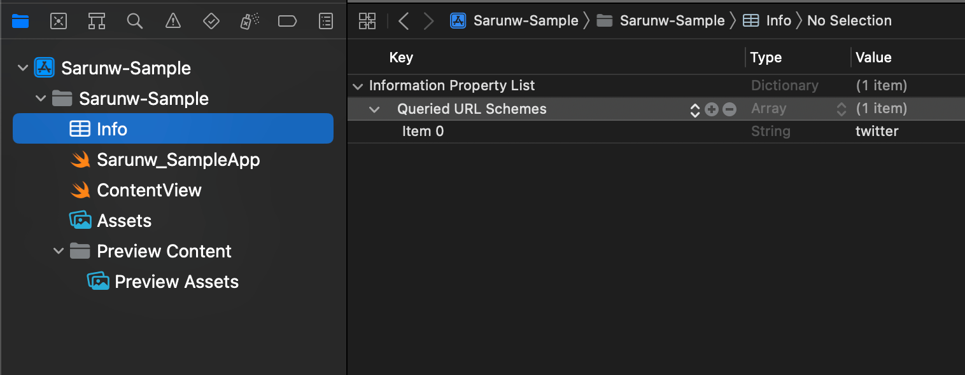Open the Source Control navigator
Image resolution: width=965 pixels, height=375 pixels.
59,21
